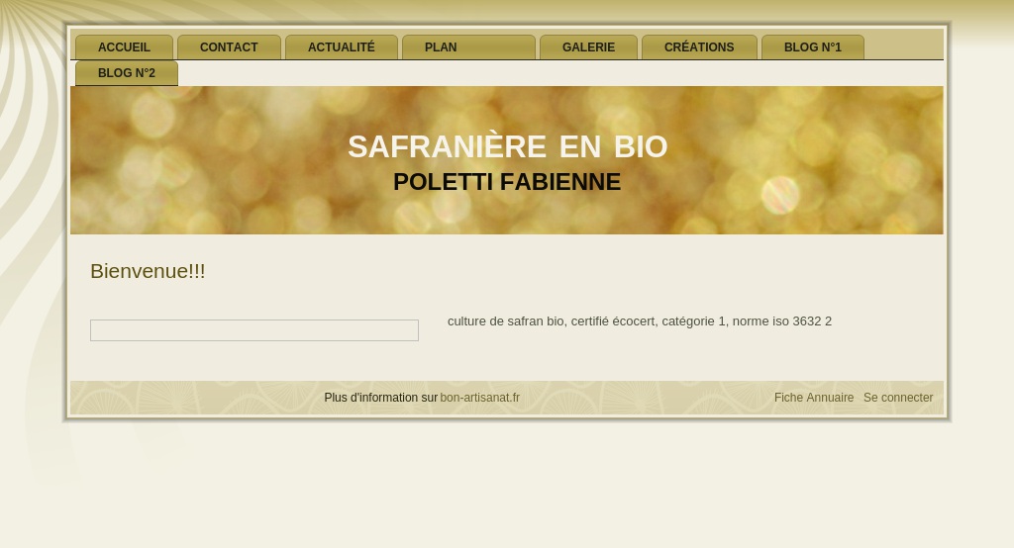Switch to the CRÉATIONS tab

(x=699, y=47)
